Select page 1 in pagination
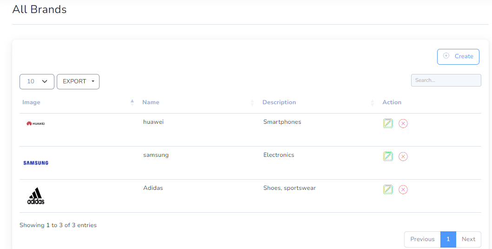The width and height of the screenshot is (492, 249). click(x=448, y=239)
